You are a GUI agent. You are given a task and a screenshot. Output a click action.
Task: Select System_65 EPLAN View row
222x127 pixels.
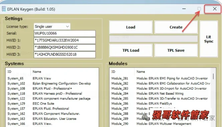pyautogui.click(x=52, y=79)
